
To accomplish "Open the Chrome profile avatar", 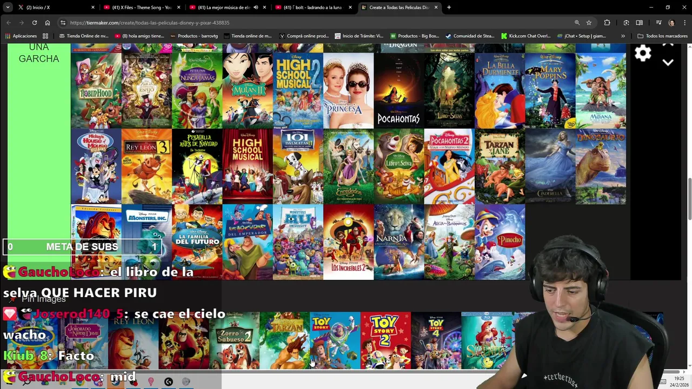I will click(671, 23).
